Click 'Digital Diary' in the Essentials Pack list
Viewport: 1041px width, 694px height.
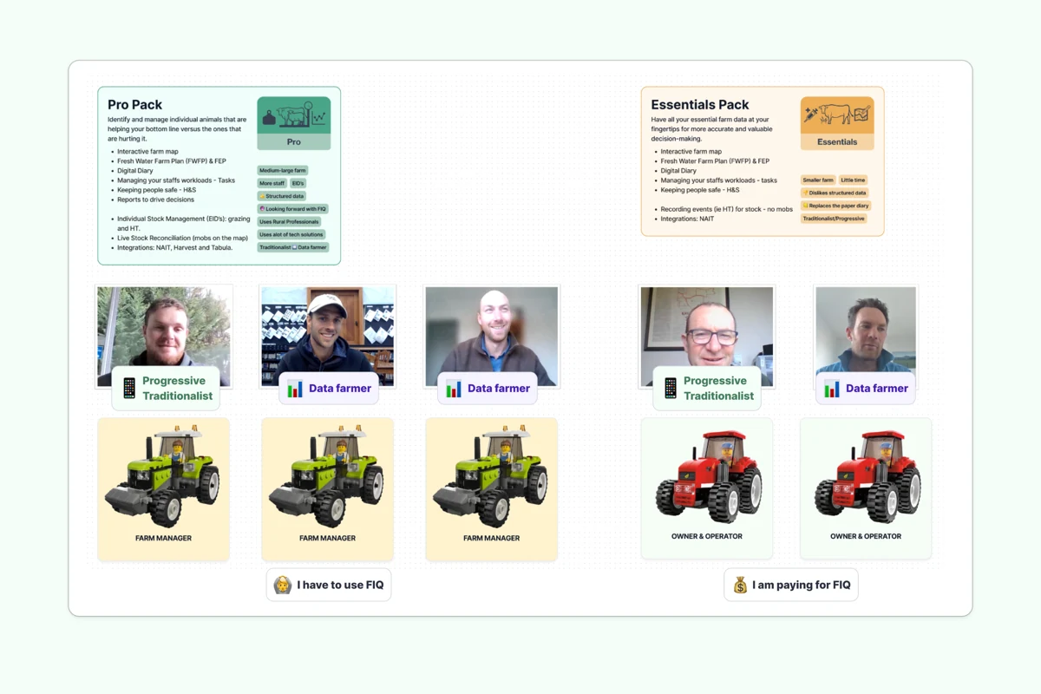point(678,171)
